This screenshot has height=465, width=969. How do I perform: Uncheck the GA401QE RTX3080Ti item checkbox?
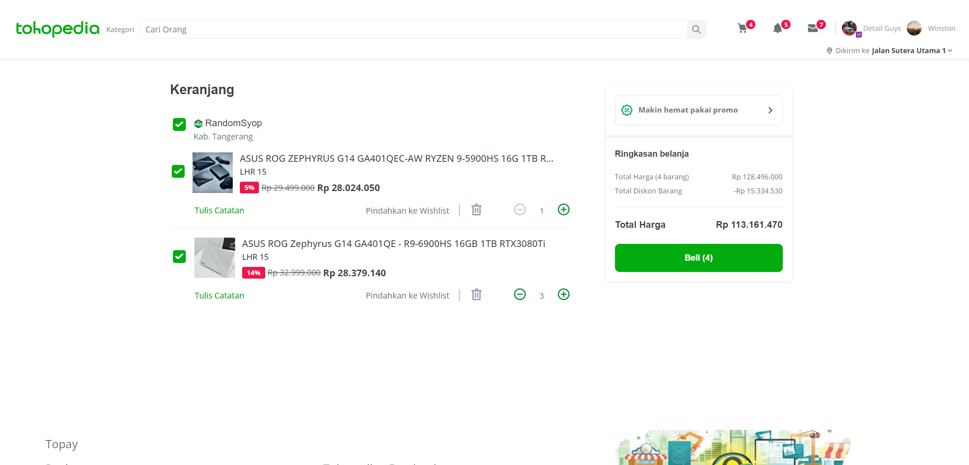tap(179, 257)
